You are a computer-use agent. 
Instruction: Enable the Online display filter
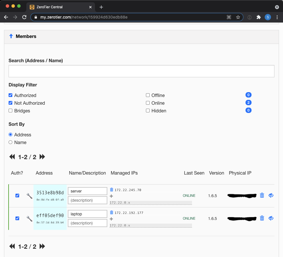click(x=148, y=103)
